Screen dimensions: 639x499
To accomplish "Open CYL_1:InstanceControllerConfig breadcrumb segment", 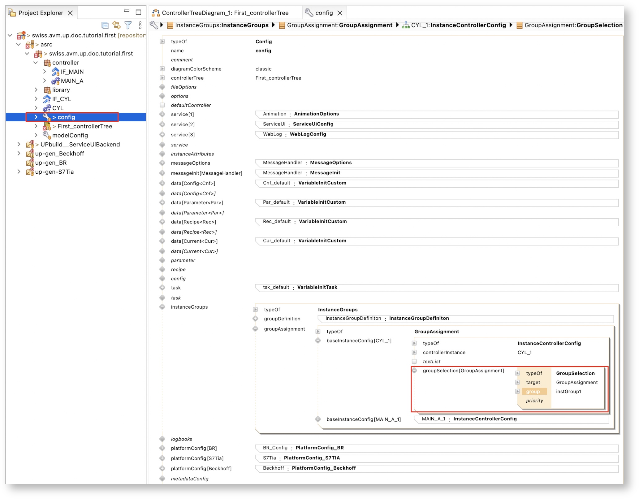I will (x=454, y=25).
